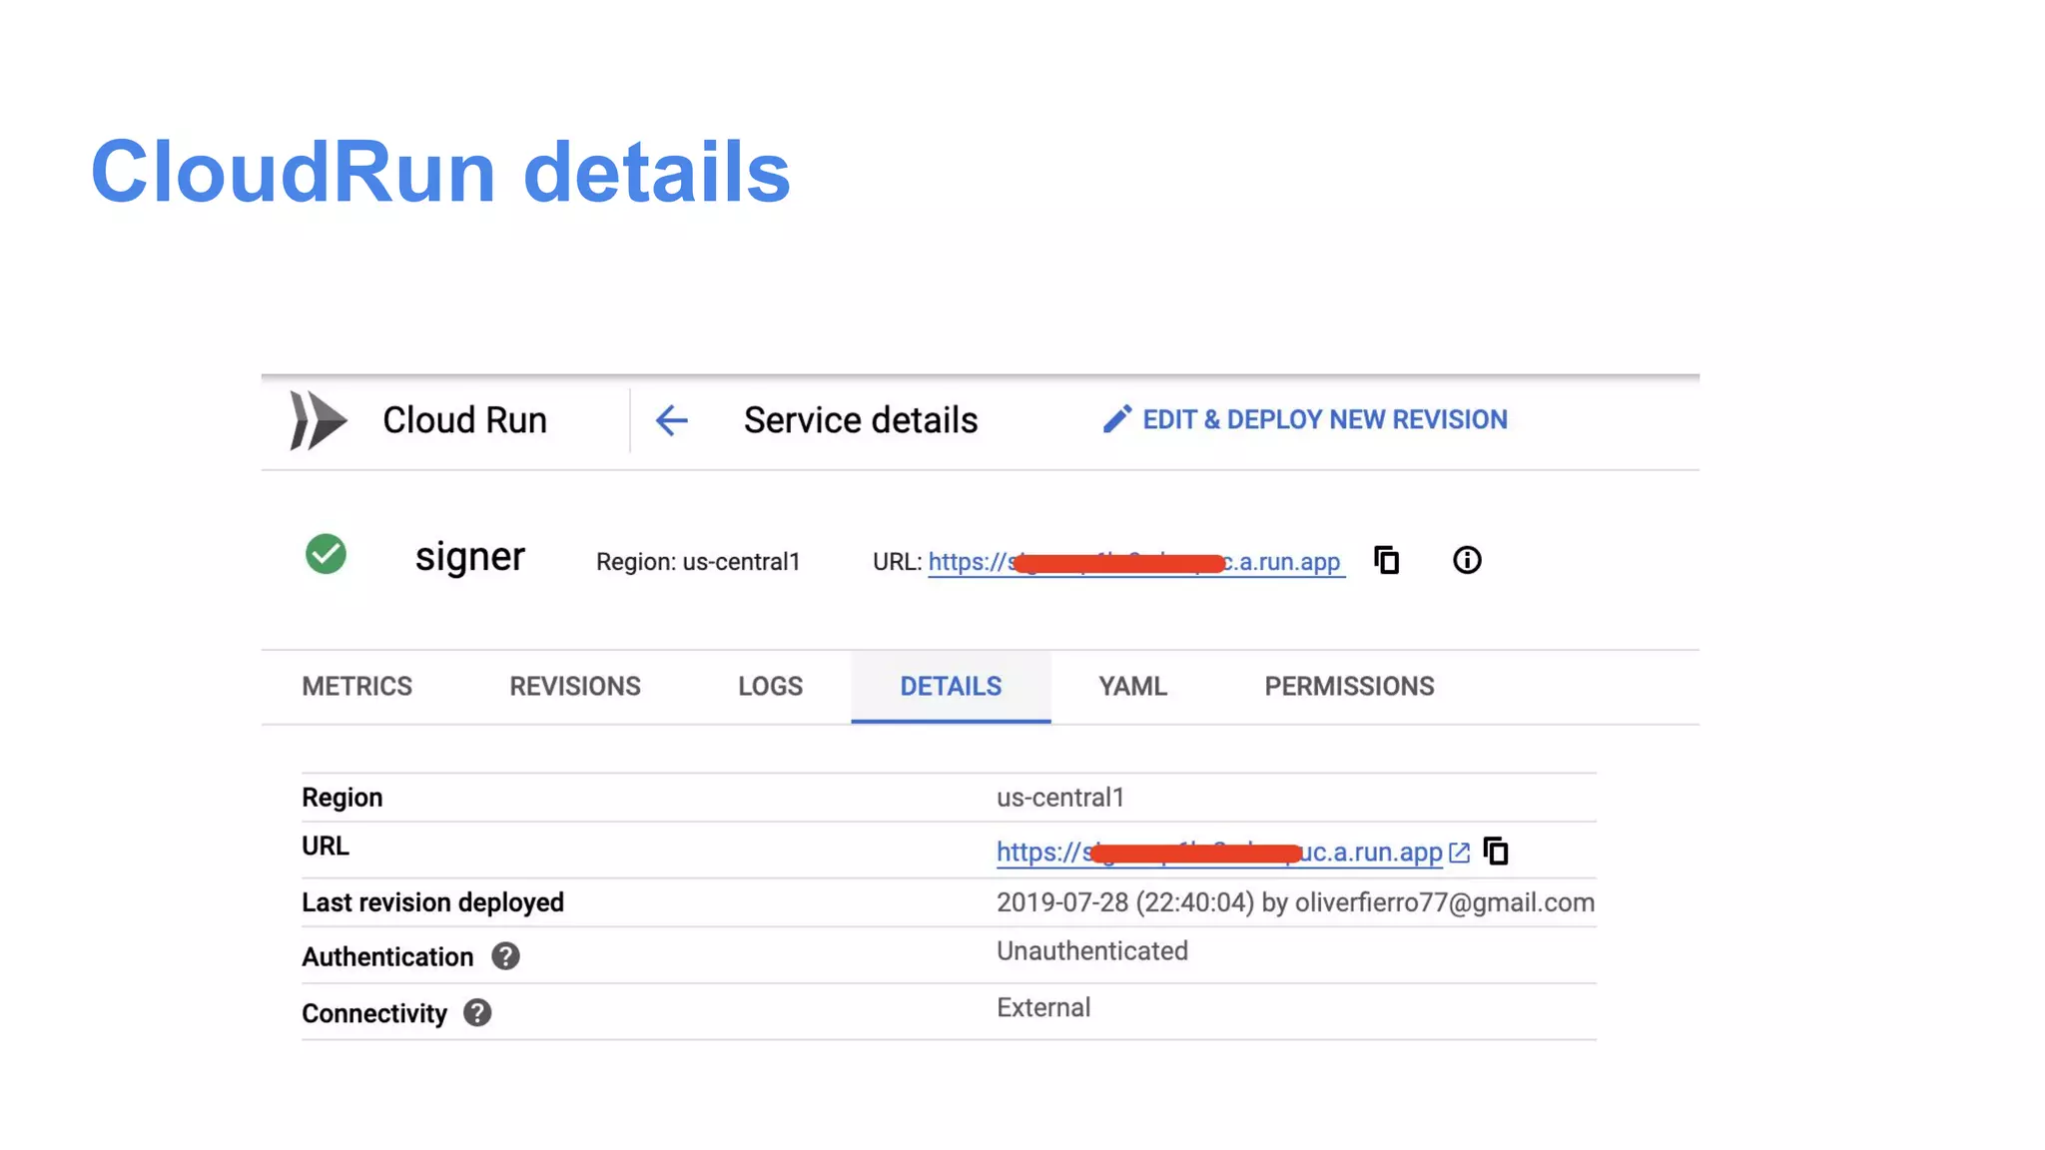Switch to the Metrics tab
This screenshot has width=2045, height=1150.
click(356, 687)
